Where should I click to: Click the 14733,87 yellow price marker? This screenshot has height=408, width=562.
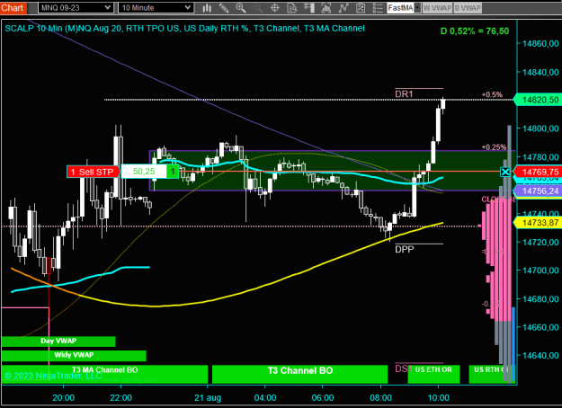538,223
